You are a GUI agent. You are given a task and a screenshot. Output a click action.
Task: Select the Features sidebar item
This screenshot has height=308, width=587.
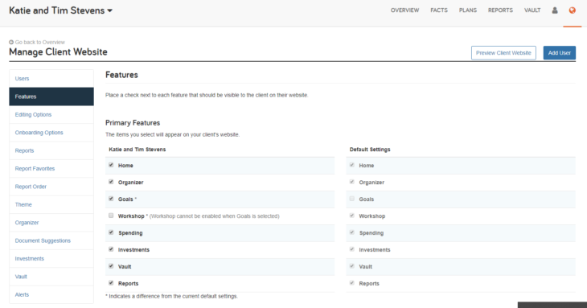(51, 97)
